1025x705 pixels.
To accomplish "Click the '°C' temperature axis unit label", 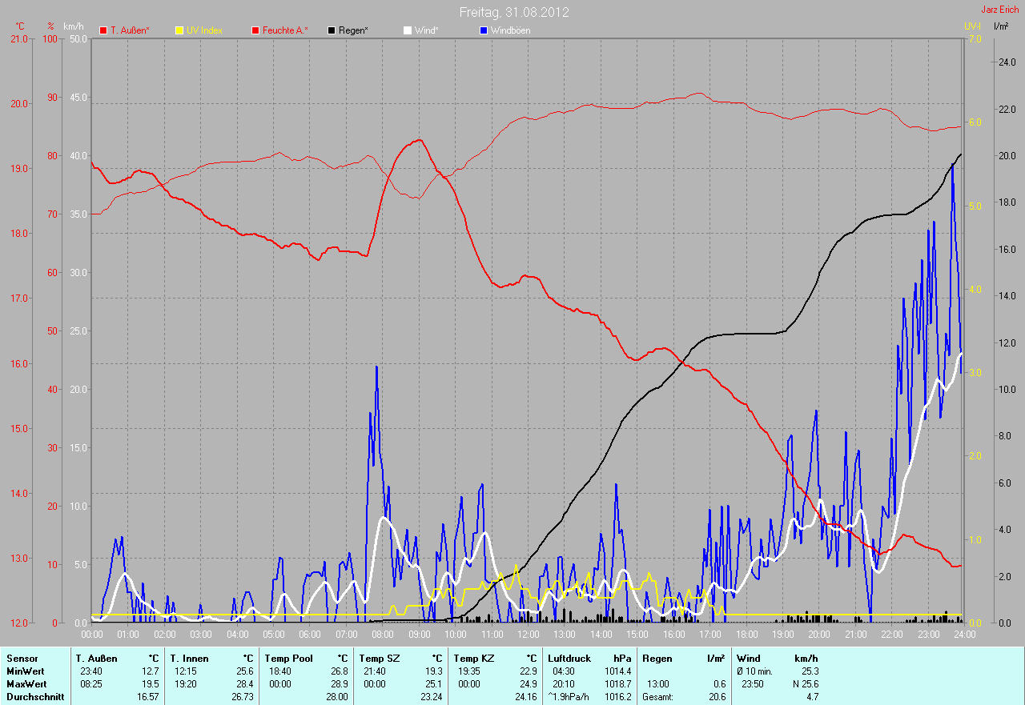I will (x=20, y=26).
